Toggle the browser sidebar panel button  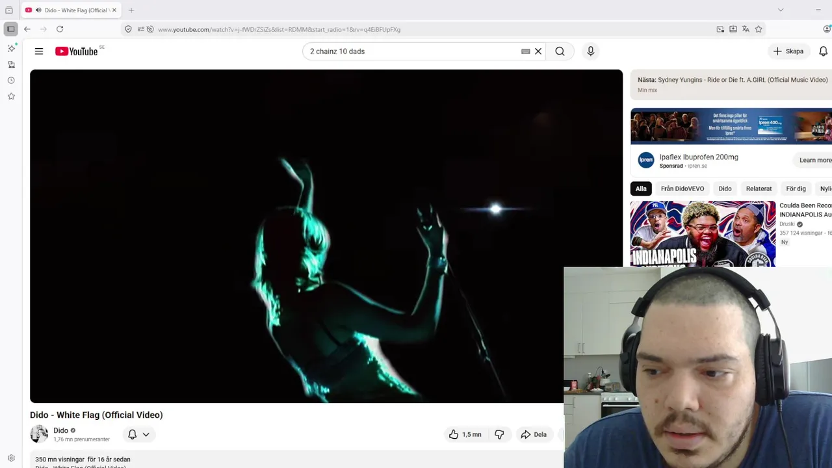click(x=10, y=29)
